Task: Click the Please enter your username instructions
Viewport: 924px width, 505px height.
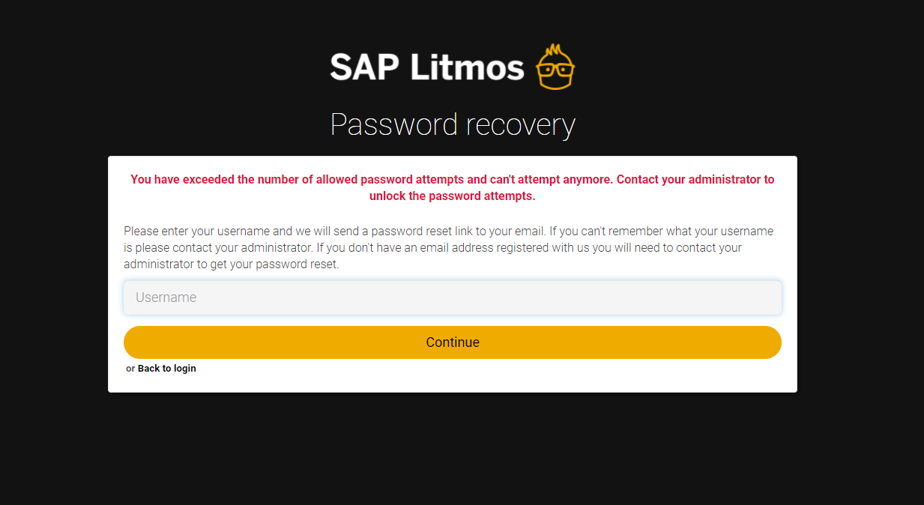Action: (448, 248)
